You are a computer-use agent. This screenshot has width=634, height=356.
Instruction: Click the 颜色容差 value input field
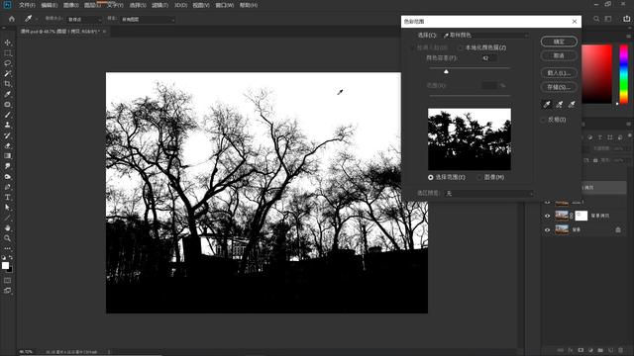(489, 58)
